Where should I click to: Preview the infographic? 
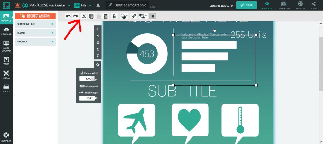(x=267, y=6)
